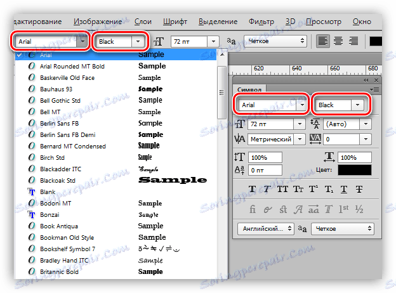Select Bradley Hand ITC in the font list

(x=115, y=261)
